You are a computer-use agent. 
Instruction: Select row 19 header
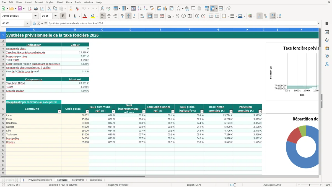[x=3, y=109]
